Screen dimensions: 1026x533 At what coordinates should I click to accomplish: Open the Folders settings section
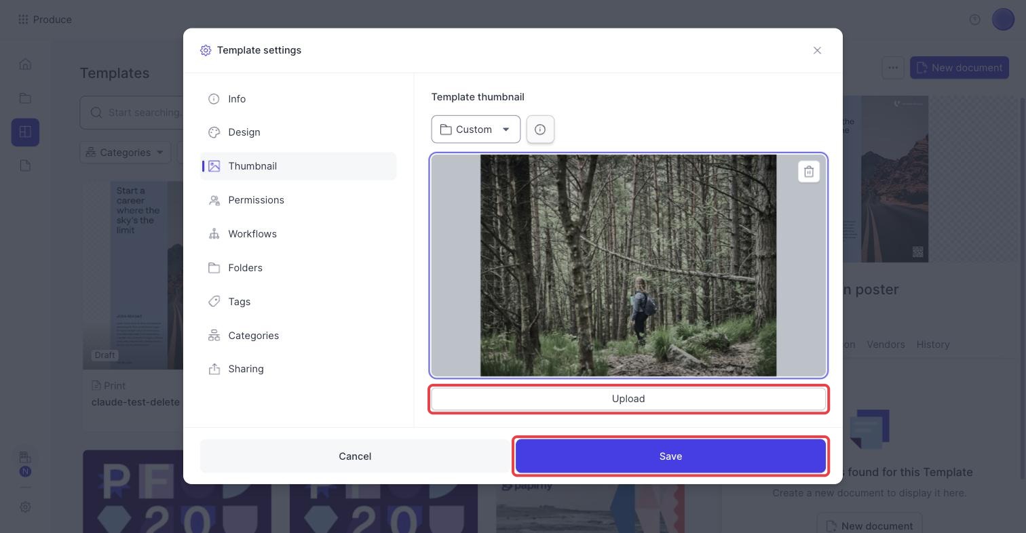click(298, 268)
